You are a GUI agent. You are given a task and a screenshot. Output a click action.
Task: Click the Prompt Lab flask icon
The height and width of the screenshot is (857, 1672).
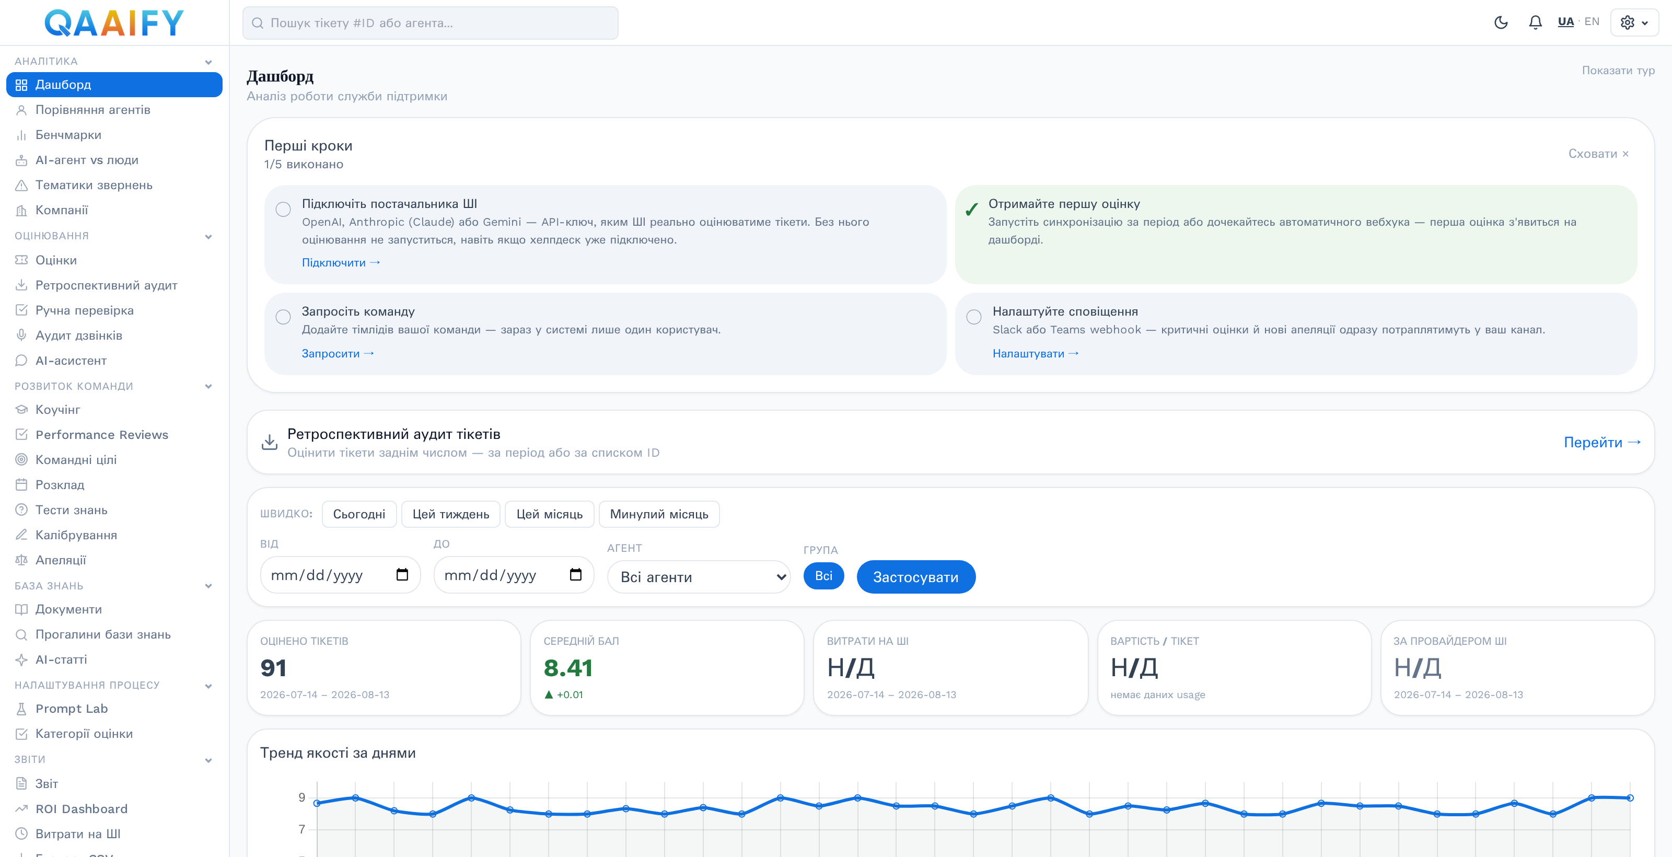point(21,709)
